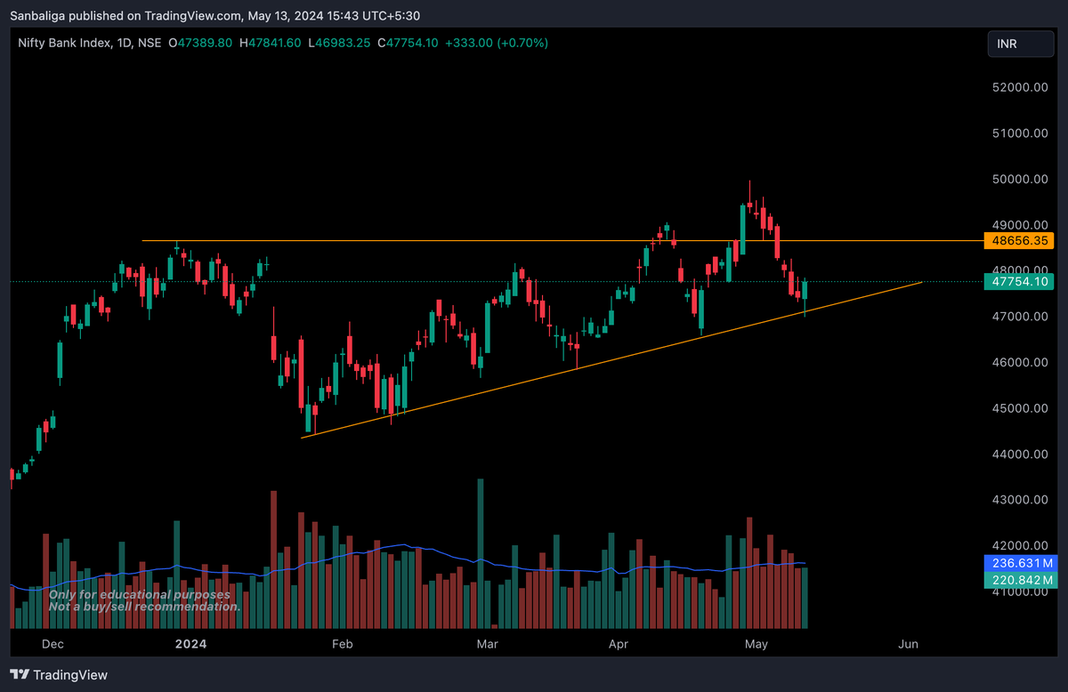
Task: Click the INR currency button
Action: [1019, 44]
